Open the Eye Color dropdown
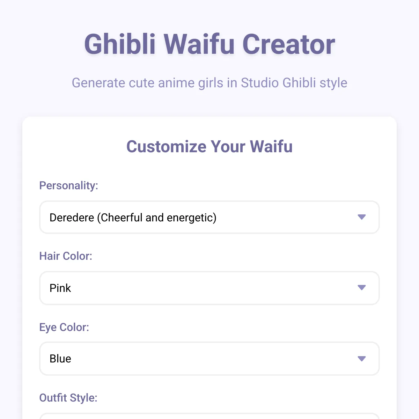The image size is (419, 419). pyautogui.click(x=209, y=359)
